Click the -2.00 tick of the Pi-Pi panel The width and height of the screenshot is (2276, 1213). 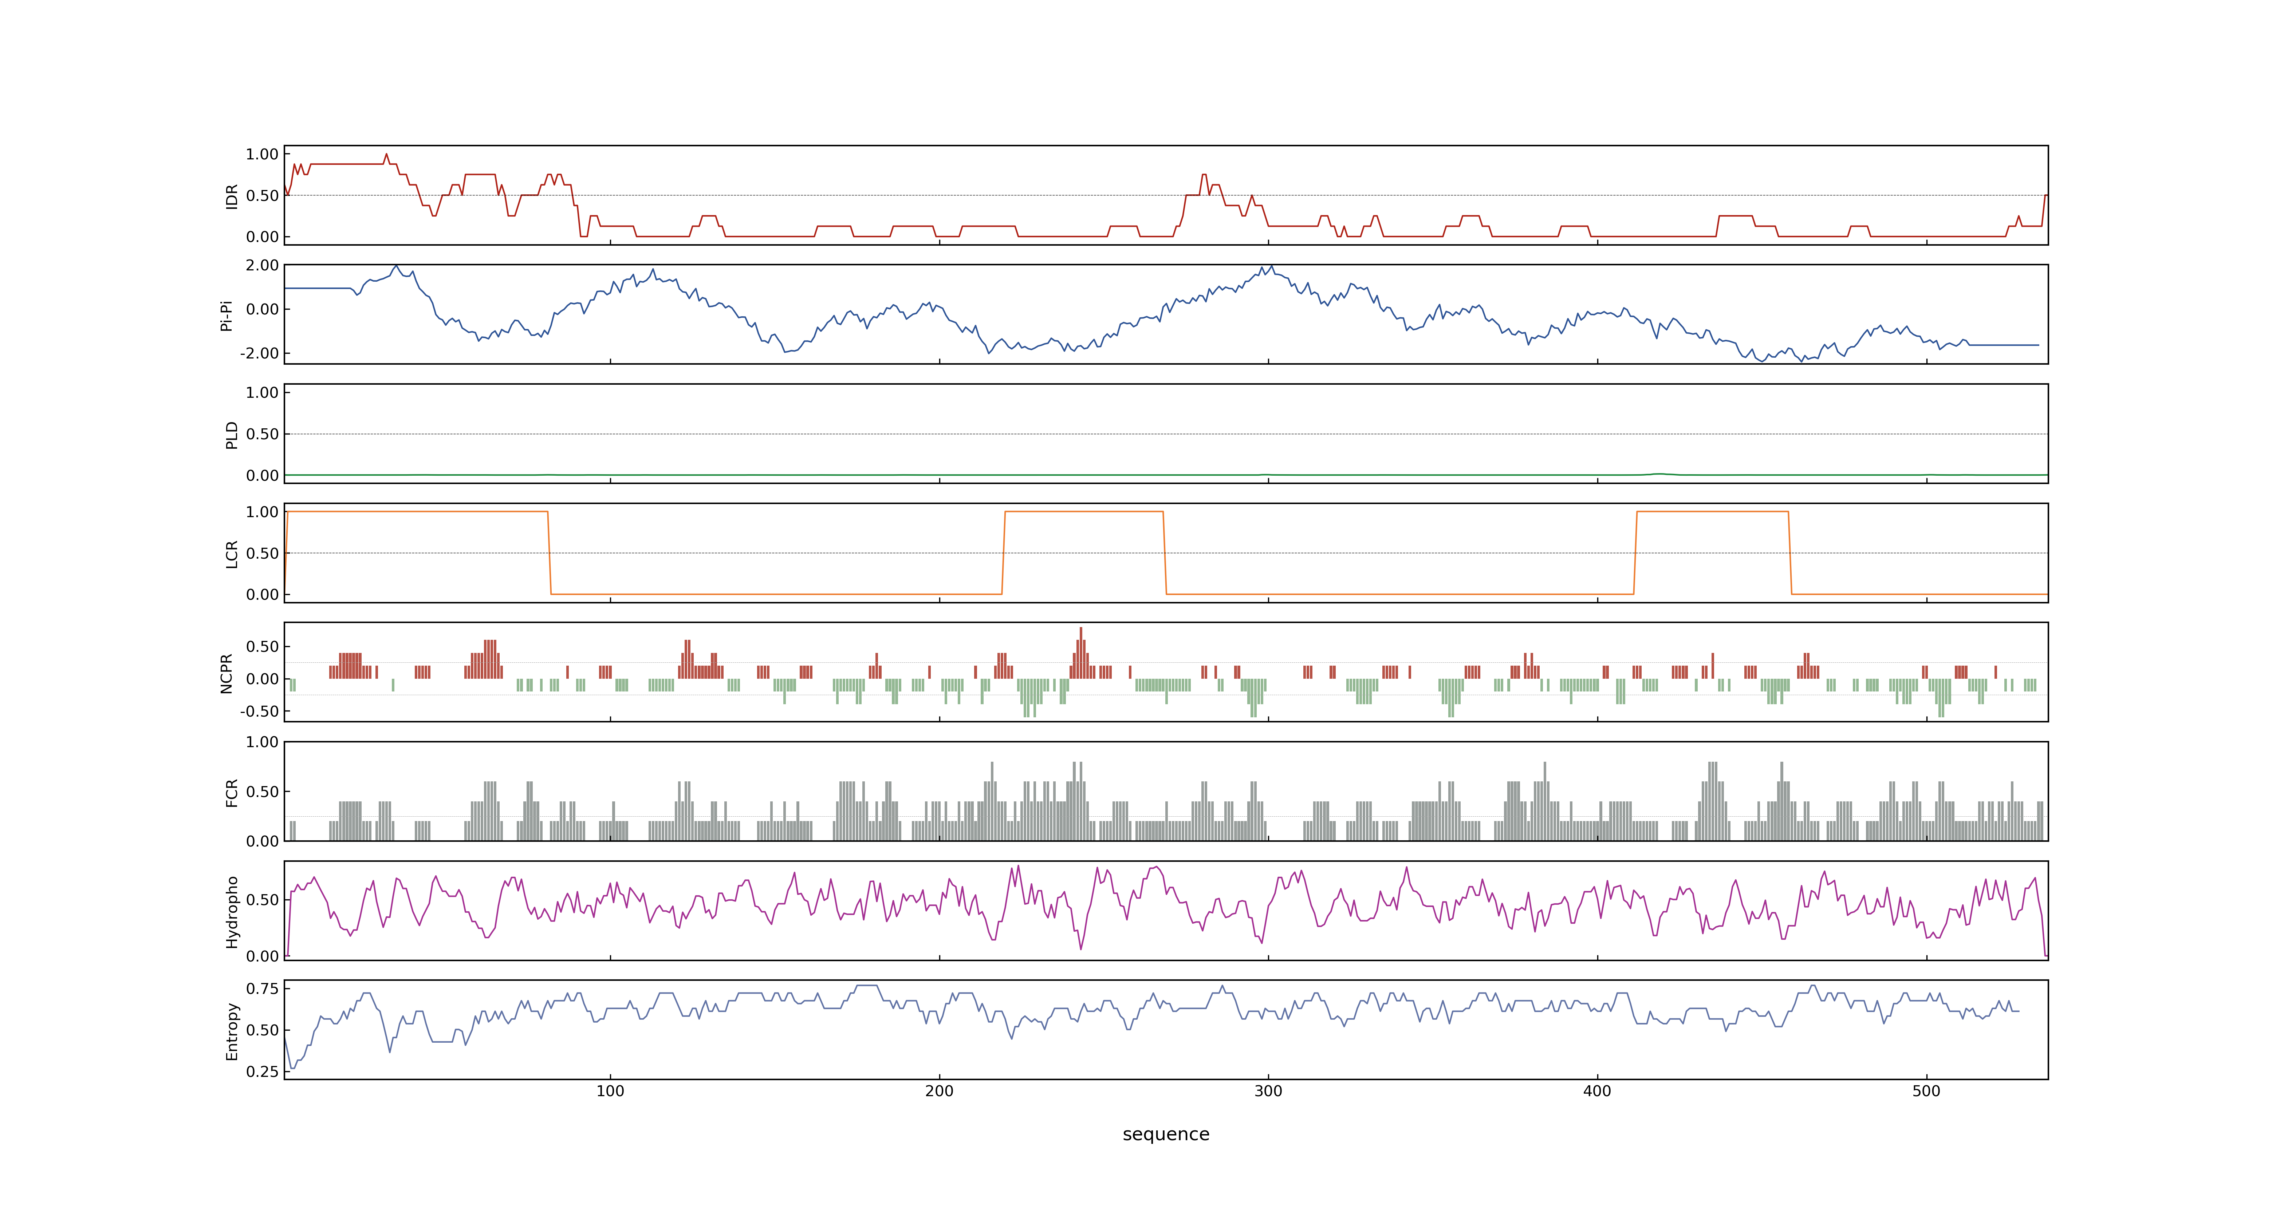coord(259,353)
